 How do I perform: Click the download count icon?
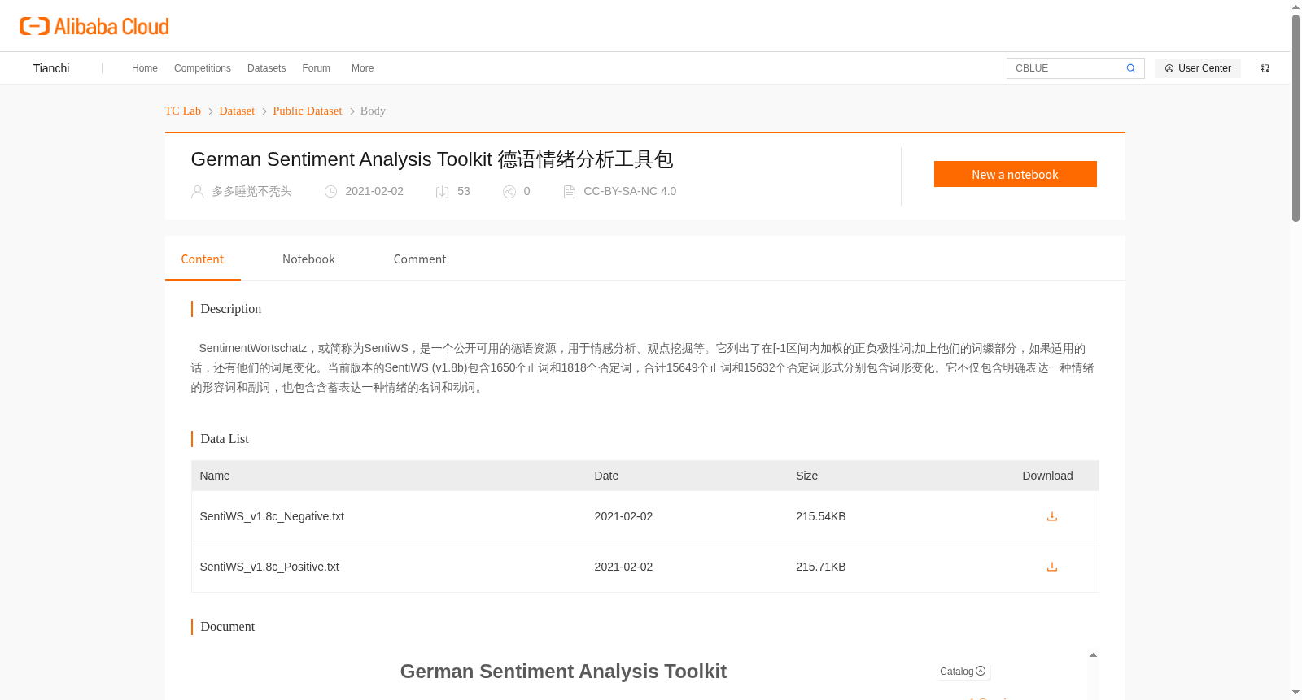[443, 192]
